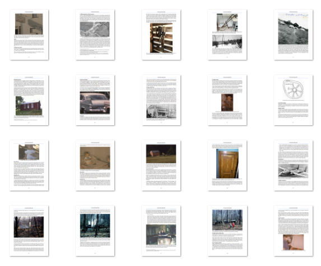Open the page with black-and-white airplane photo
The height and width of the screenshot is (266, 321).
(294, 165)
